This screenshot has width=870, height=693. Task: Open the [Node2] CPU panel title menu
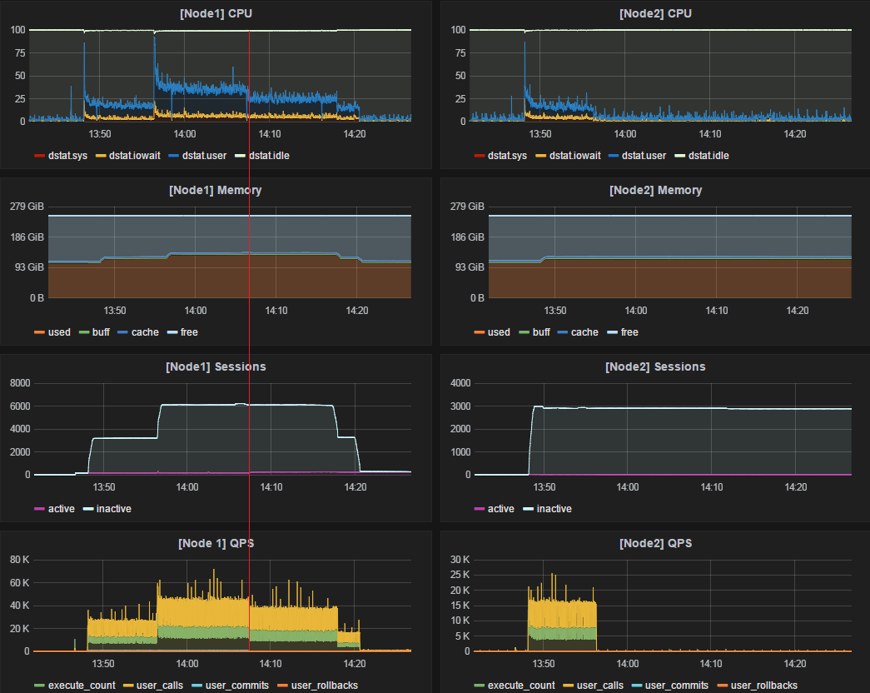[x=655, y=13]
